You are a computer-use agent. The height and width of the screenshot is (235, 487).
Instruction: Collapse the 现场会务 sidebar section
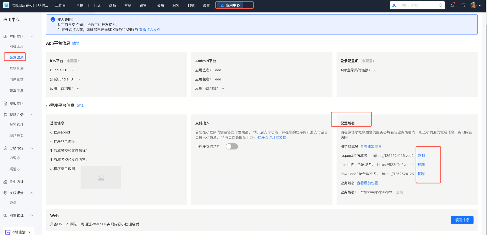pos(32,115)
